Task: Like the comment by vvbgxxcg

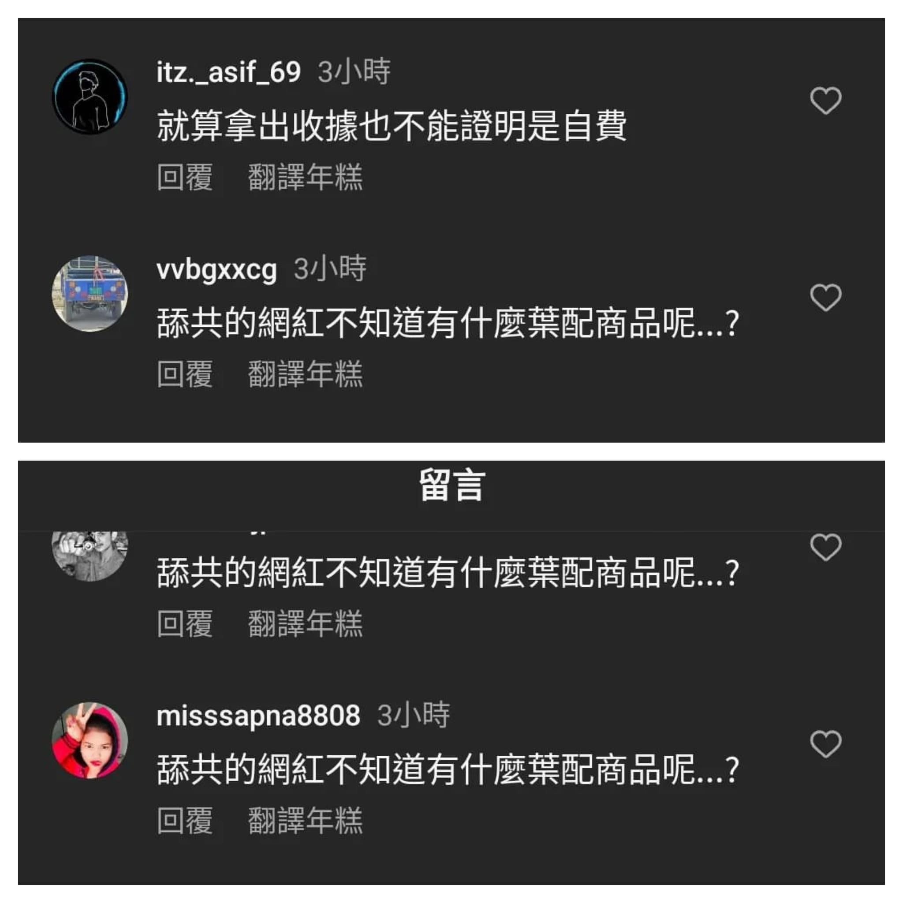Action: [825, 297]
